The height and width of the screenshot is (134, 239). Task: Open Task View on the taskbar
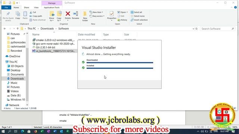16,131
